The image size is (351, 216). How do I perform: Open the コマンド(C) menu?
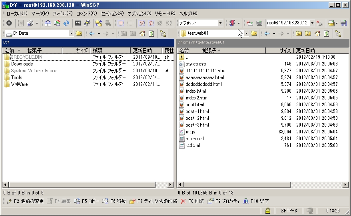pyautogui.click(x=87, y=14)
